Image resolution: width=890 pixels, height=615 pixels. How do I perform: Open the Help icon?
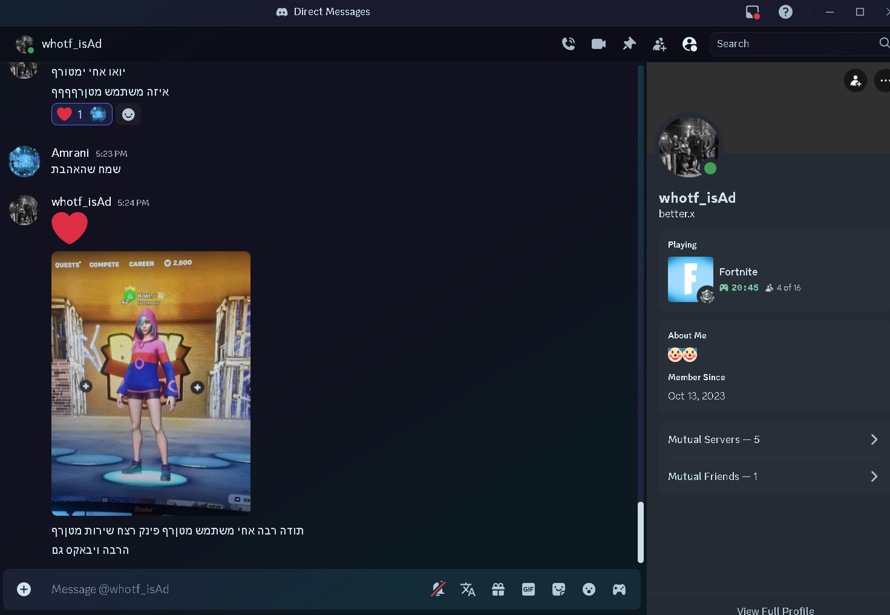(785, 12)
